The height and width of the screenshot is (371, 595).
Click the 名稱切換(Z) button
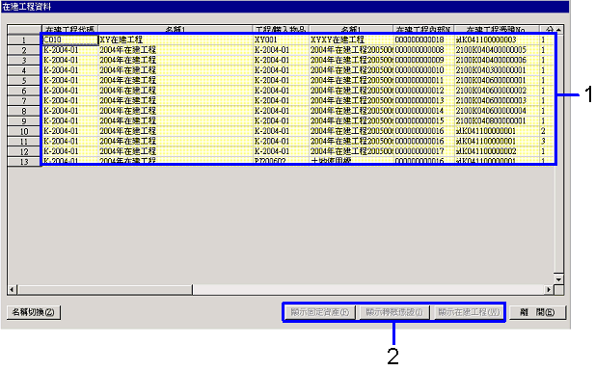tap(34, 312)
